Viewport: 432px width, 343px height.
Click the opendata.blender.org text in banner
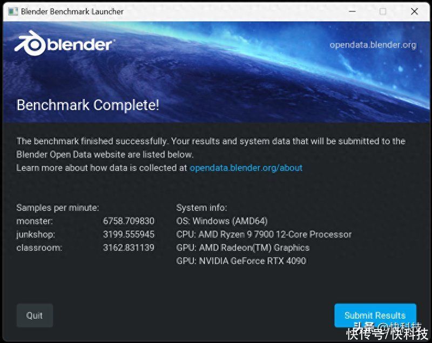(x=373, y=45)
